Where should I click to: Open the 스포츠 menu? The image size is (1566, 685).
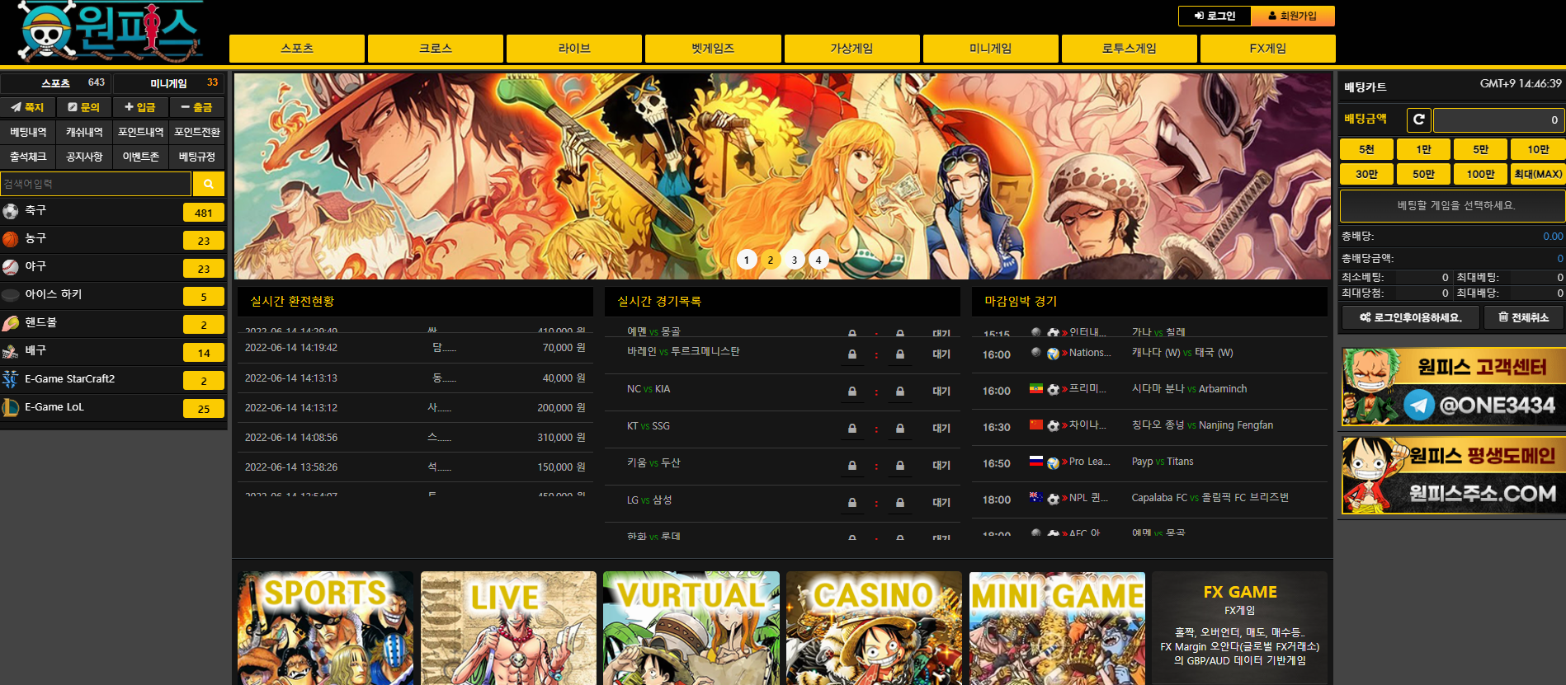click(x=297, y=49)
